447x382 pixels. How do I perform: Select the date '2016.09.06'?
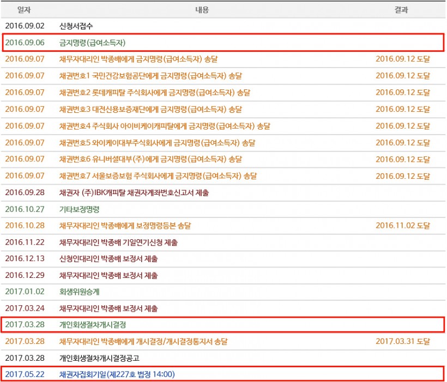tap(25, 43)
